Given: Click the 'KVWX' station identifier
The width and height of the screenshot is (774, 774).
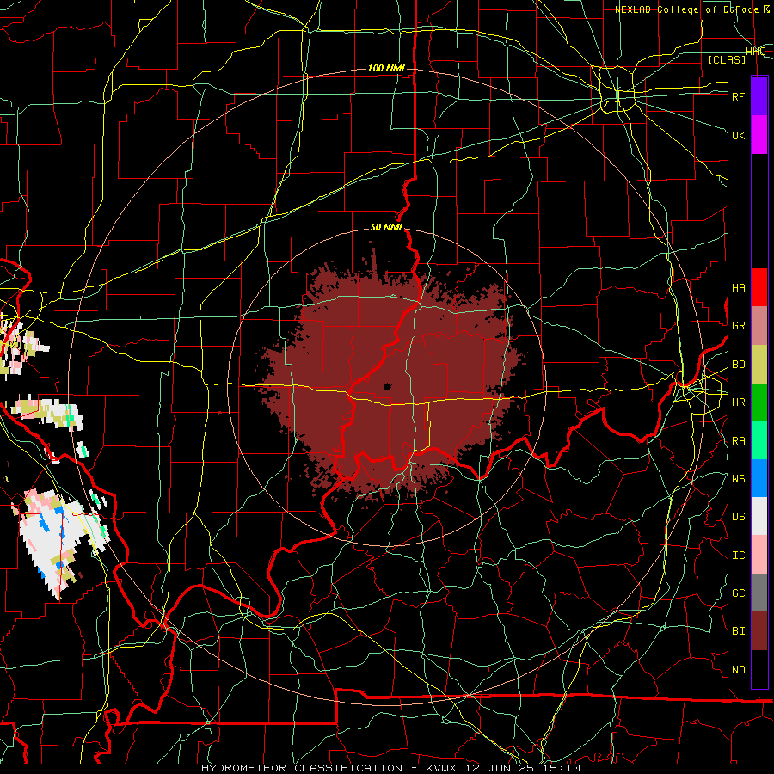Looking at the screenshot, I should point(439,768).
